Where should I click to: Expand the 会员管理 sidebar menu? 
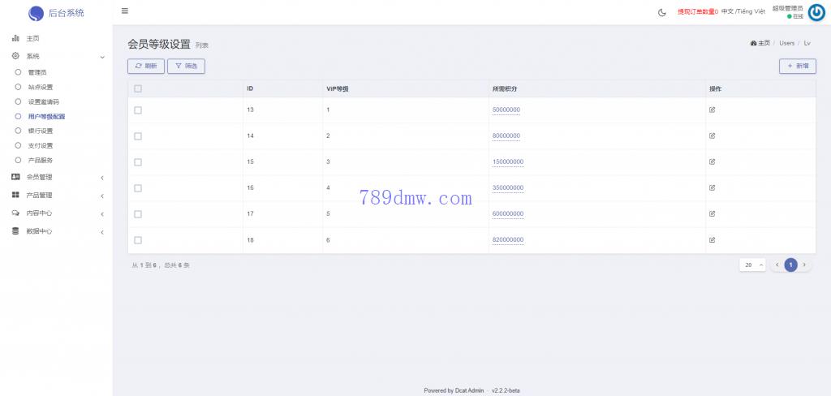[55, 177]
